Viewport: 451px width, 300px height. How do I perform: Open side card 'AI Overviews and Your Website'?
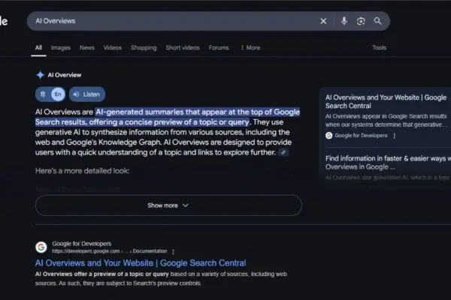click(386, 101)
